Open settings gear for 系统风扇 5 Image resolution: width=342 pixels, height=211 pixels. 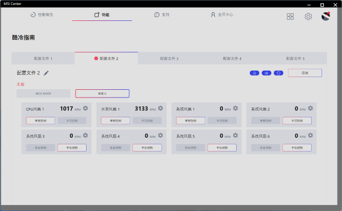(236, 136)
